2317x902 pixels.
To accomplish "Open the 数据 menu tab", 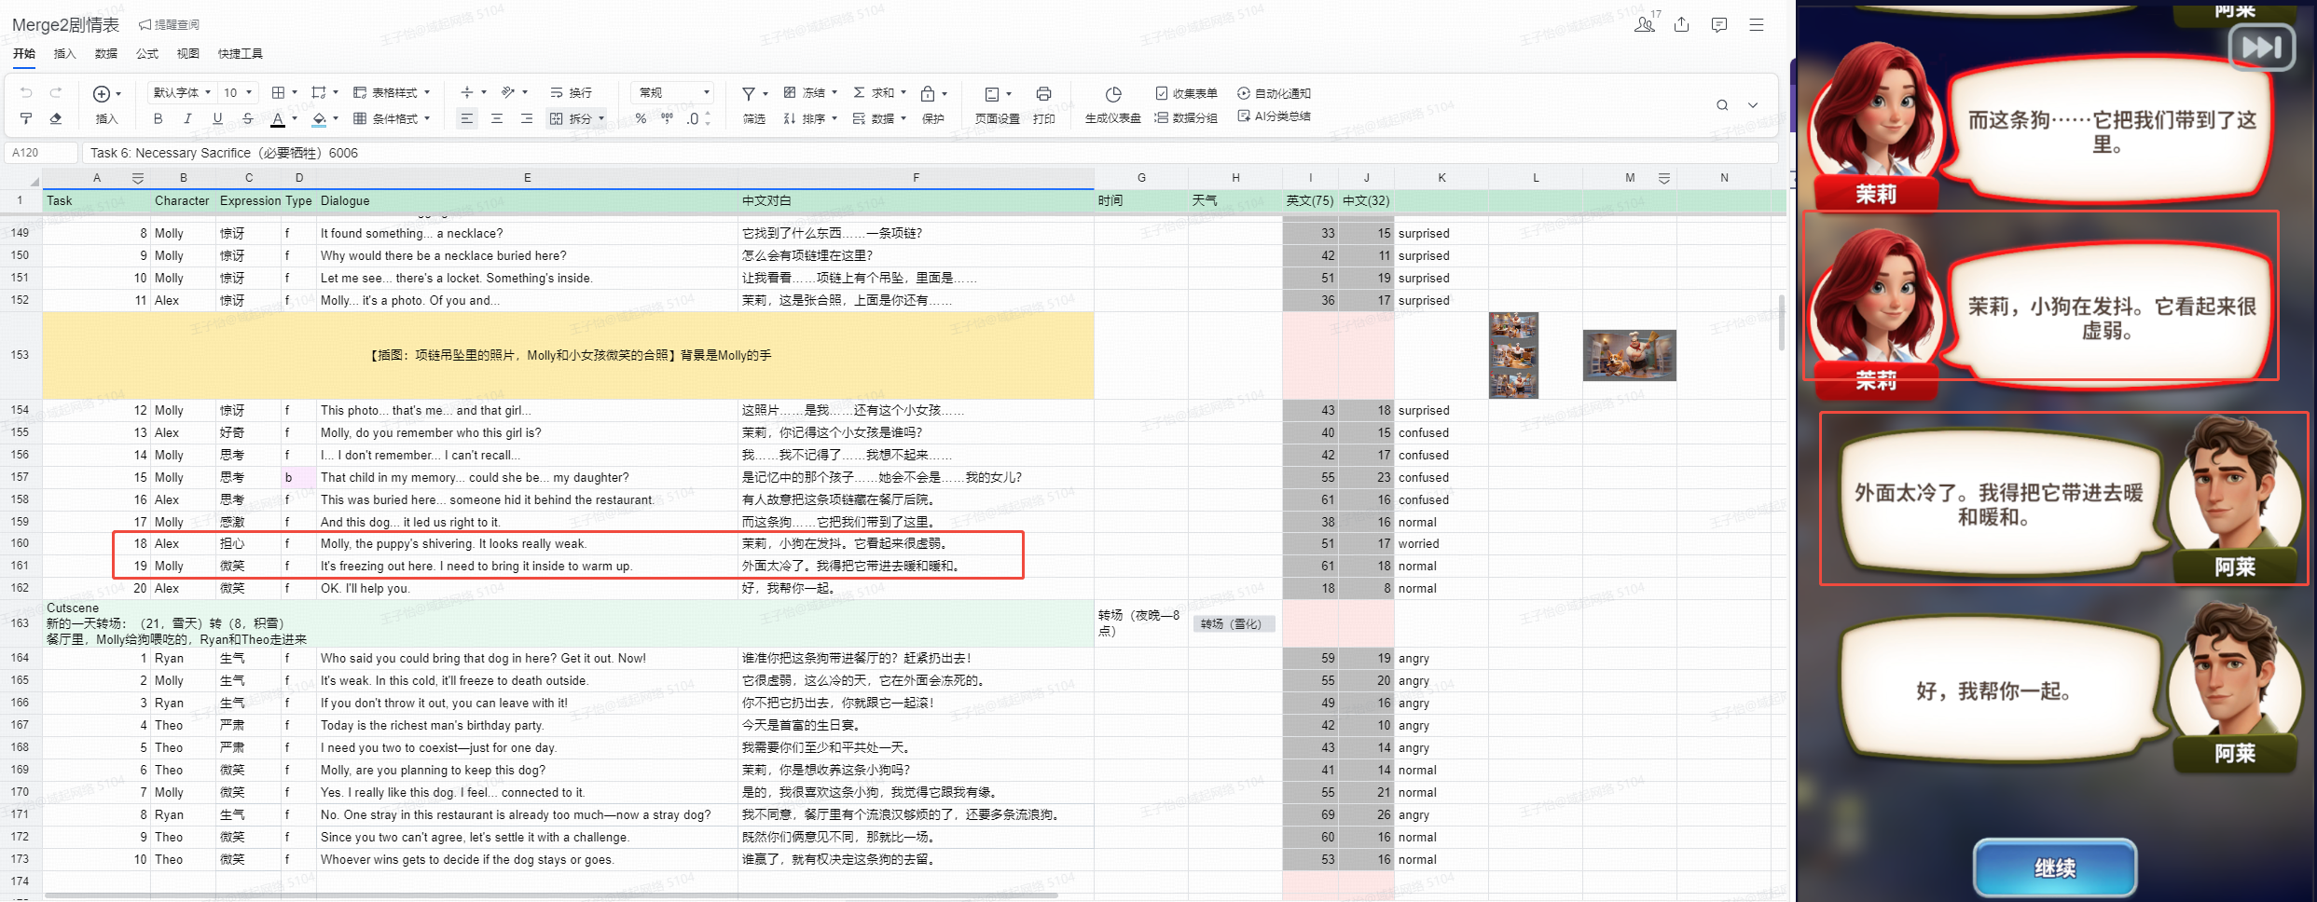I will 106,54.
